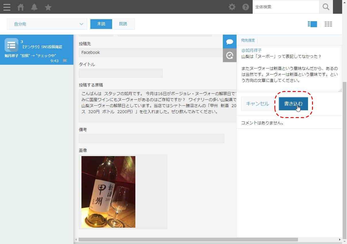Click the horizontal scrollbar thumb
347x244 pixels.
point(188,239)
